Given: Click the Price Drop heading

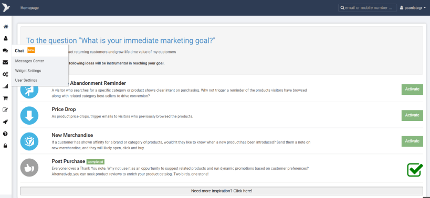Looking at the screenshot, I should (x=64, y=109).
